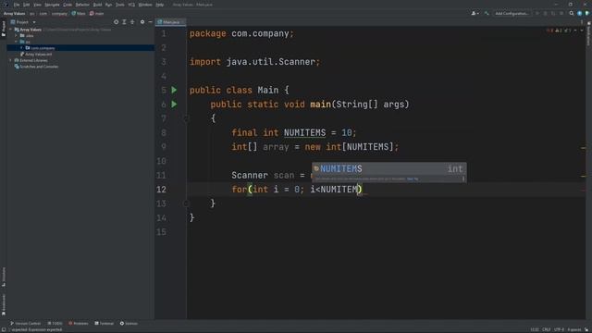This screenshot has height=333, width=592.
Task: Open the Edit menu
Action: pyautogui.click(x=27, y=5)
